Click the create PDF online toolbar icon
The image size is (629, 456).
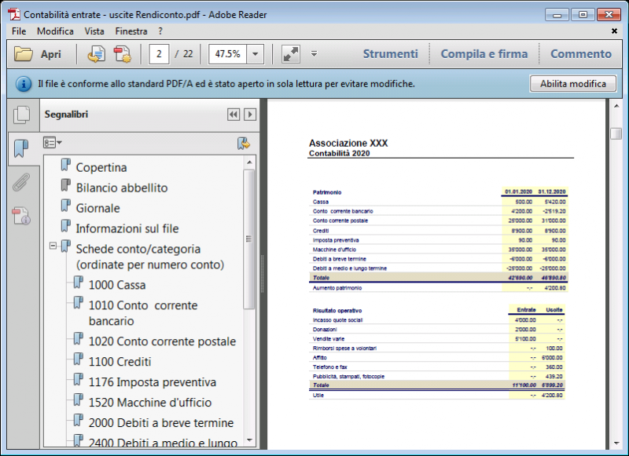tap(123, 54)
